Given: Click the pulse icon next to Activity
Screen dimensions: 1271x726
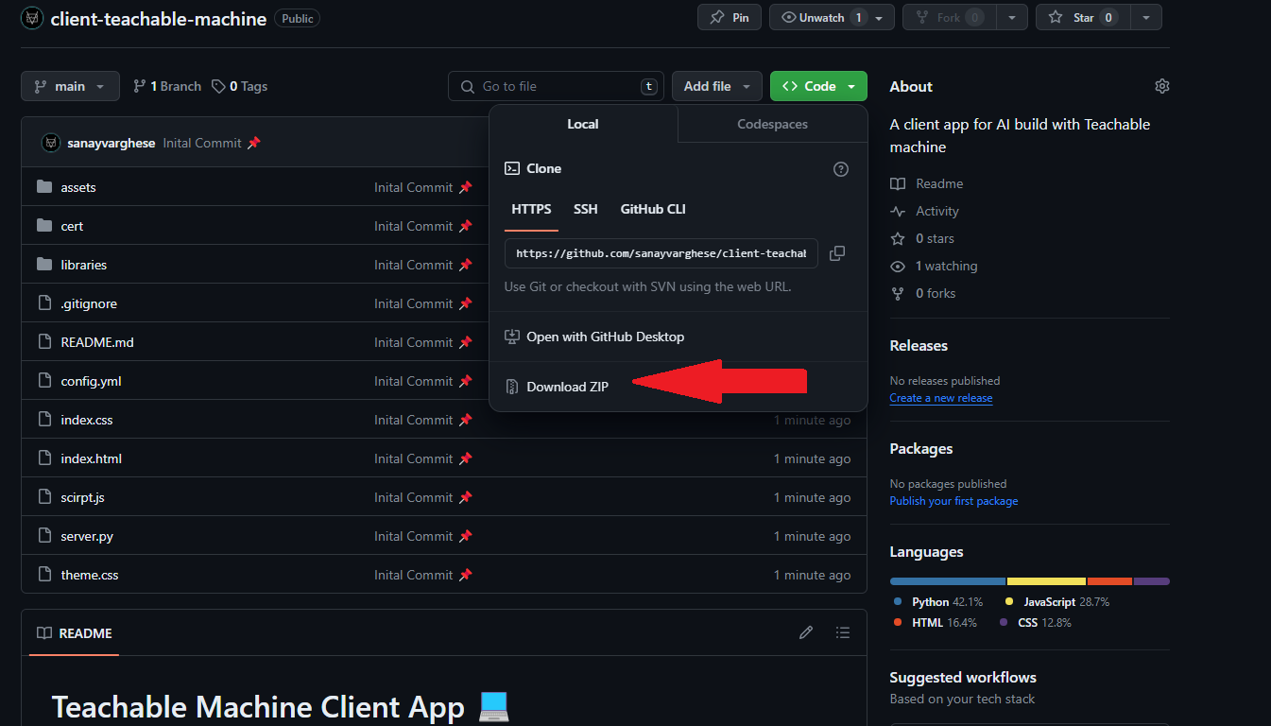Looking at the screenshot, I should (898, 211).
